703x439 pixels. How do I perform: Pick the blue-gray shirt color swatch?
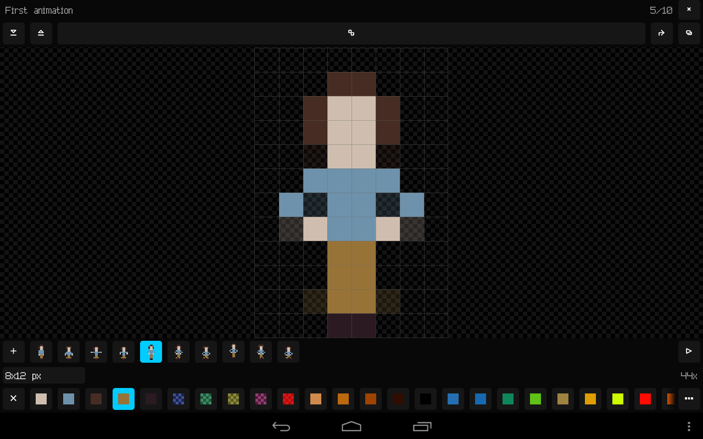point(69,399)
